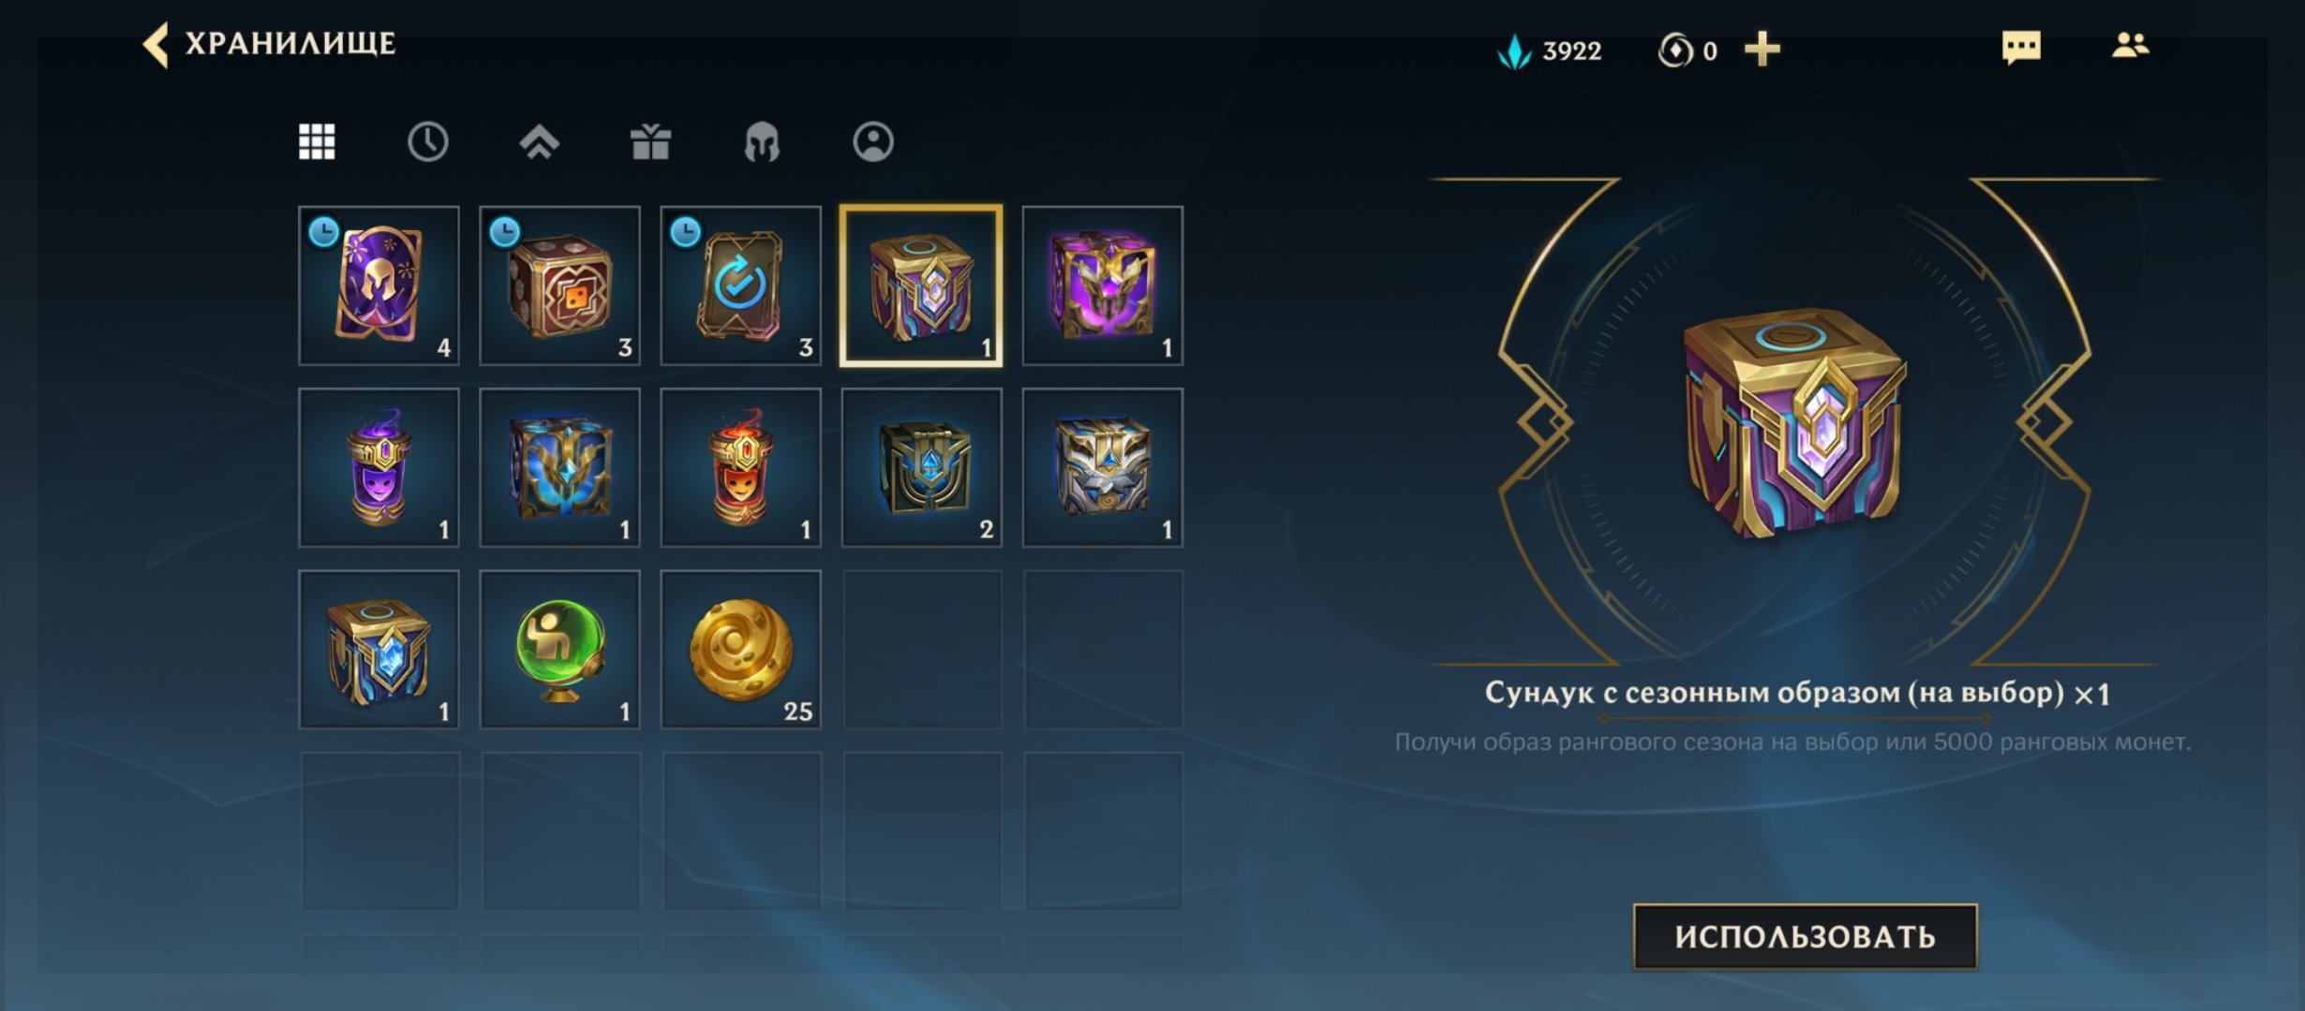Switch to the gift chests tab
This screenshot has width=2305, height=1011.
pyautogui.click(x=650, y=142)
